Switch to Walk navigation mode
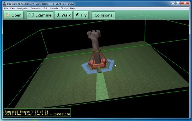 click(x=64, y=15)
